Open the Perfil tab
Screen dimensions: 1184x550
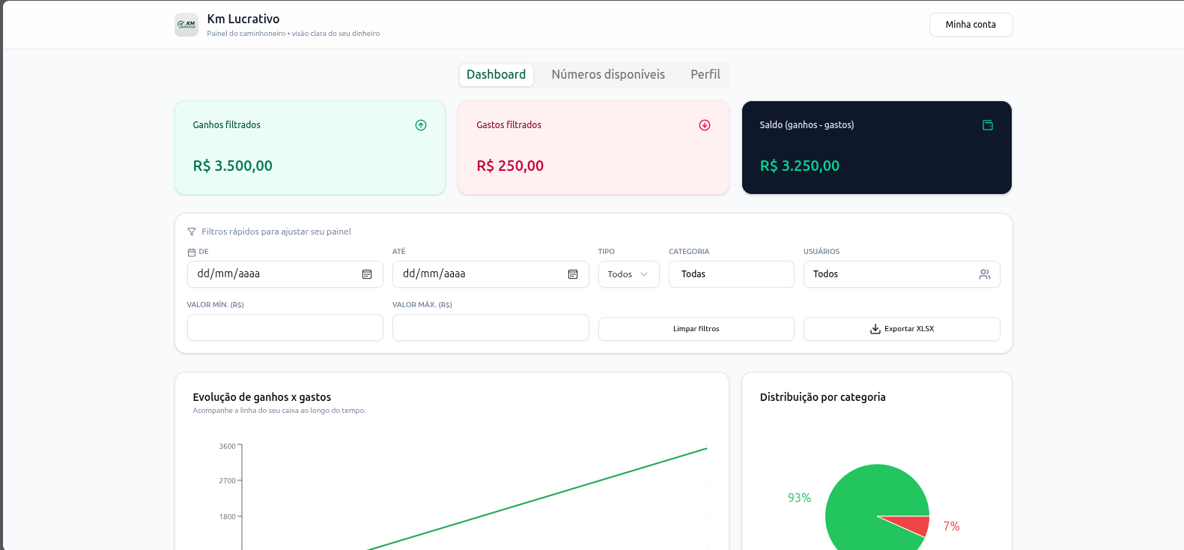point(705,75)
